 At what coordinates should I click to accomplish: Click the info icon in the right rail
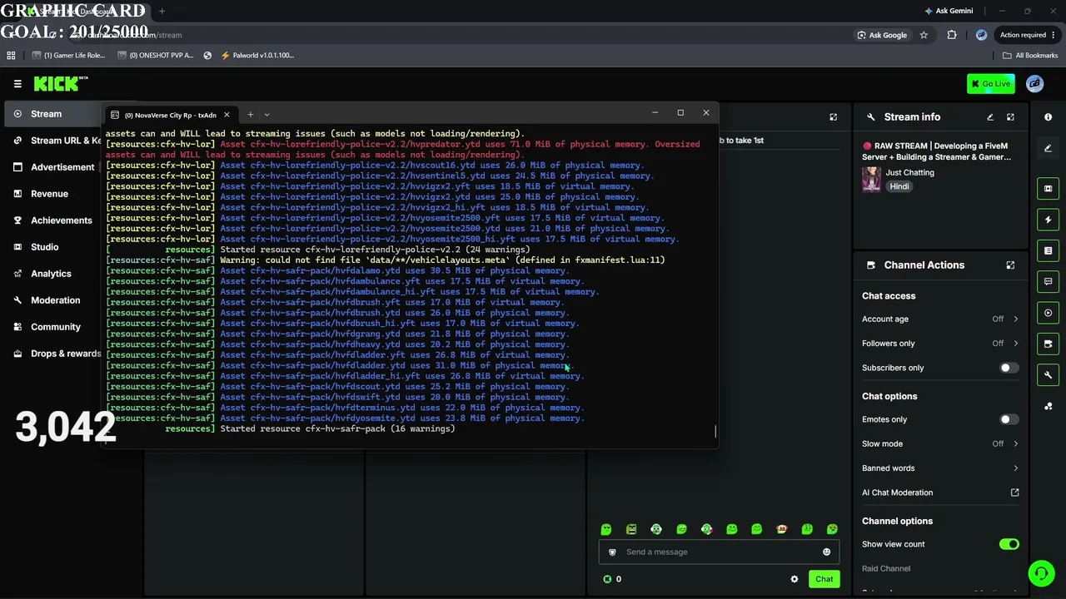1048,117
